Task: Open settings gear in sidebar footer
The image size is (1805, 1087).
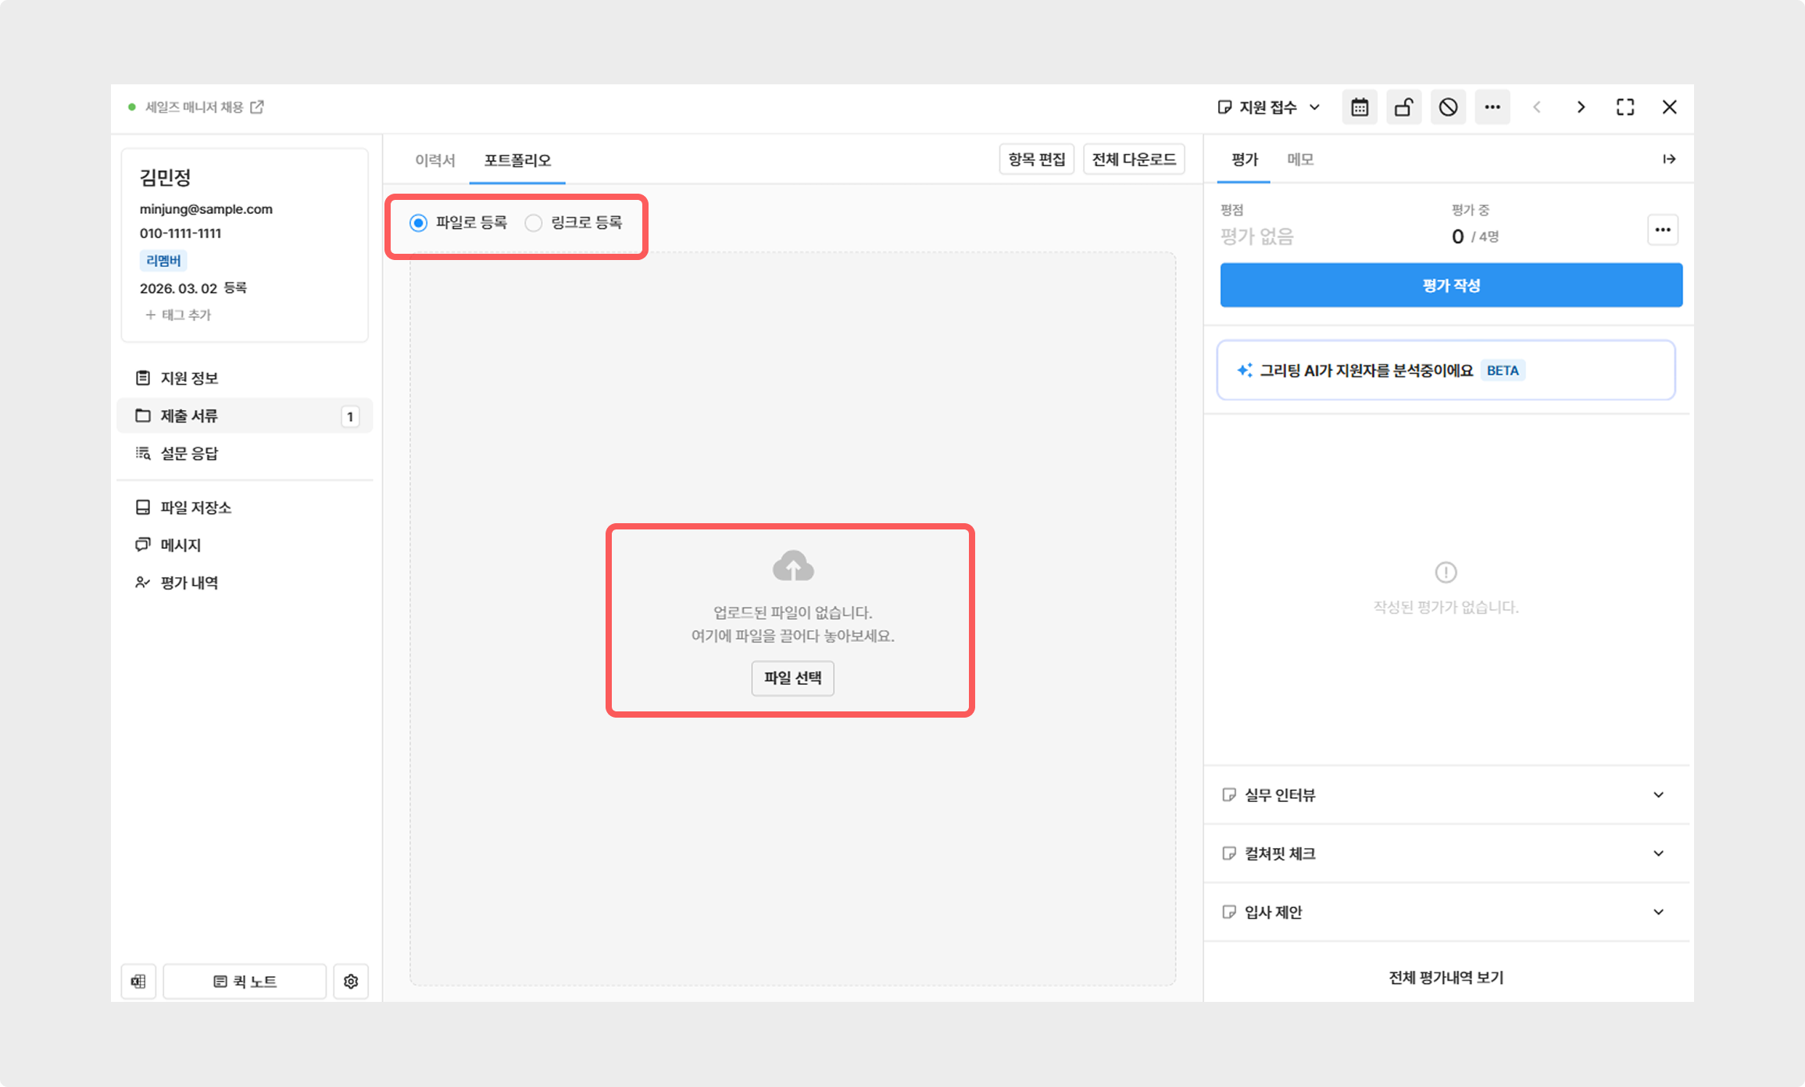Action: click(x=351, y=982)
